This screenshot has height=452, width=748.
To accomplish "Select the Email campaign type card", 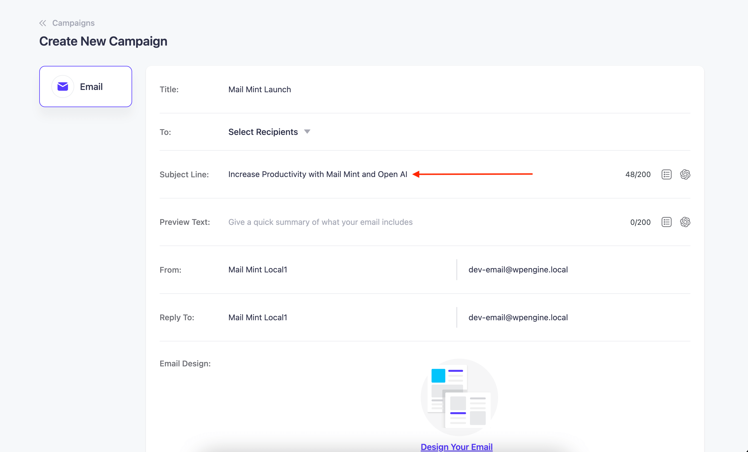I will [x=86, y=87].
